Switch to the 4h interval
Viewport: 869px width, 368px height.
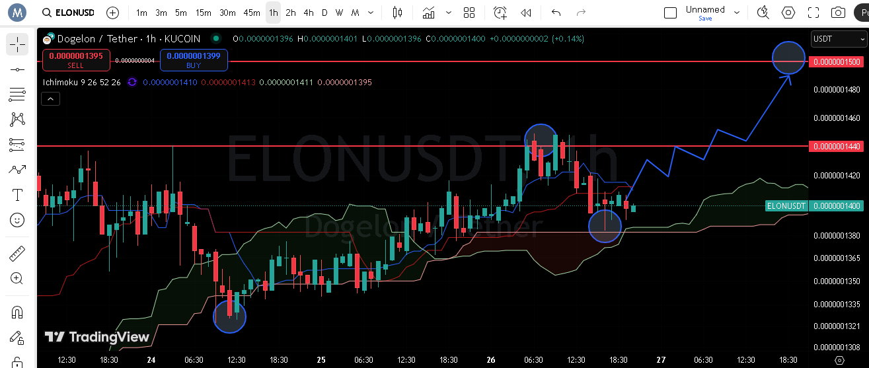(x=309, y=13)
